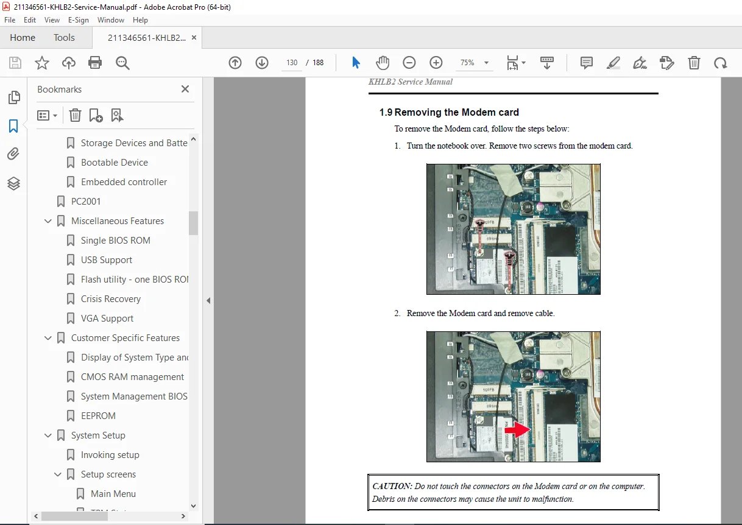This screenshot has height=525, width=742.
Task: Open the PC2001 bookmark
Action: tap(86, 202)
